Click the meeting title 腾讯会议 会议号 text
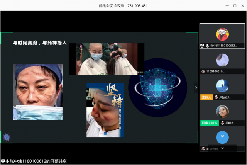 click(123, 6)
